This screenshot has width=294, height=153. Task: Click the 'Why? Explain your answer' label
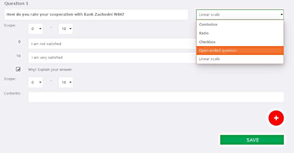50,70
